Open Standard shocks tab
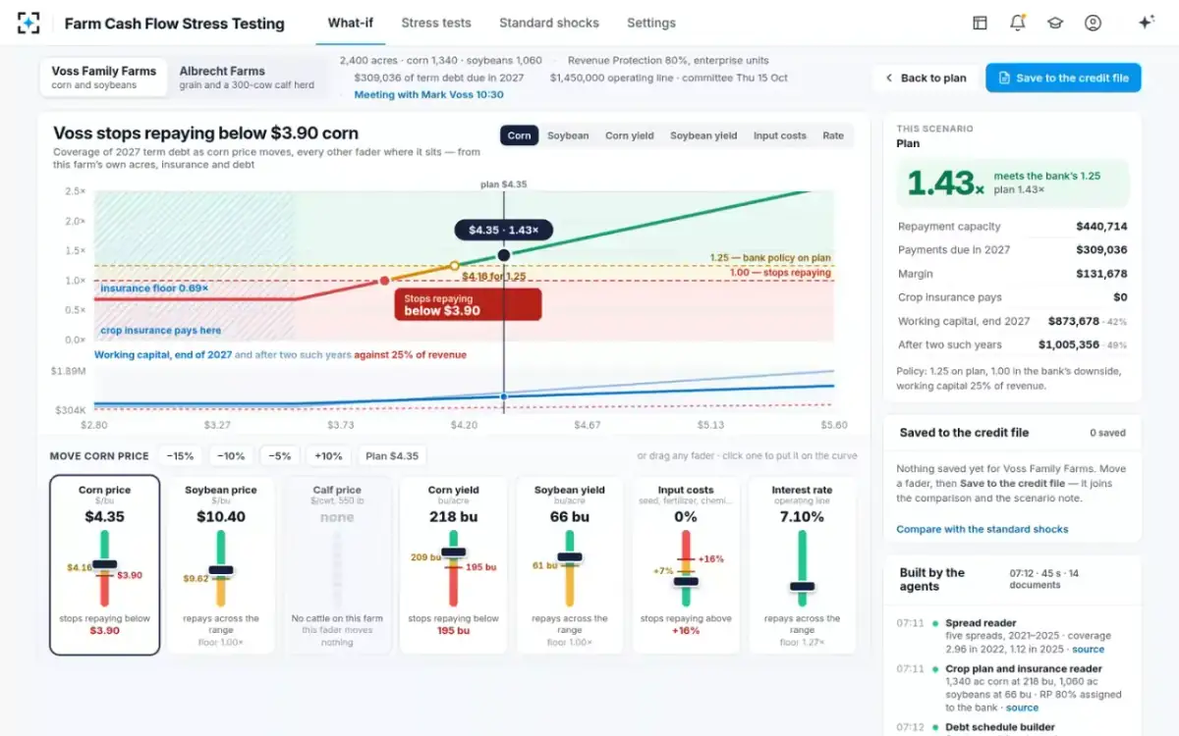1179x736 pixels. [549, 23]
